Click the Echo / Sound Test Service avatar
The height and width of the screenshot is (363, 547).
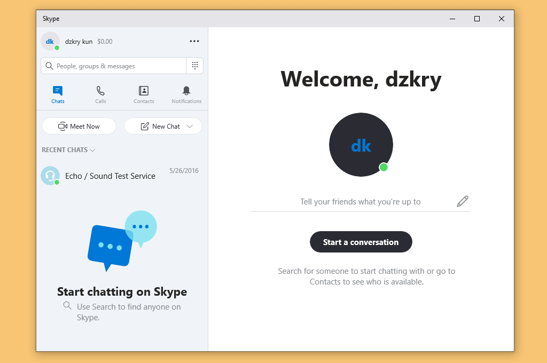pos(50,176)
